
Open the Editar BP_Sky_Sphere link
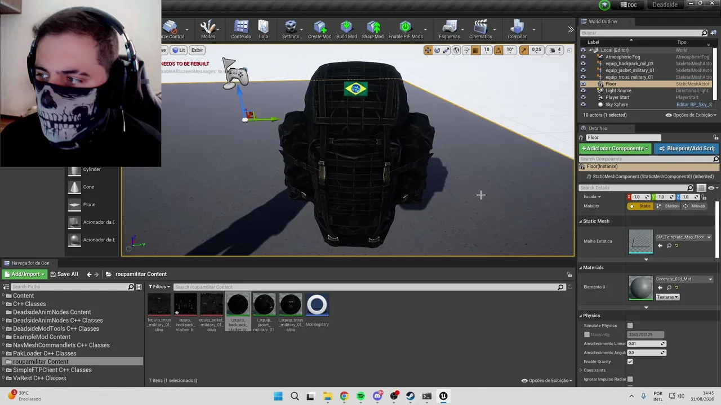click(x=694, y=105)
